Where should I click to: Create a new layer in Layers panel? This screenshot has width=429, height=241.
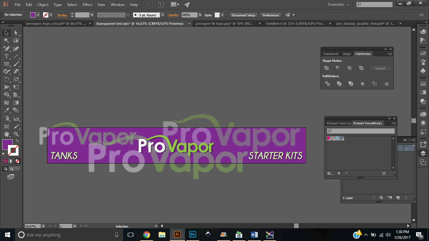pos(398,198)
